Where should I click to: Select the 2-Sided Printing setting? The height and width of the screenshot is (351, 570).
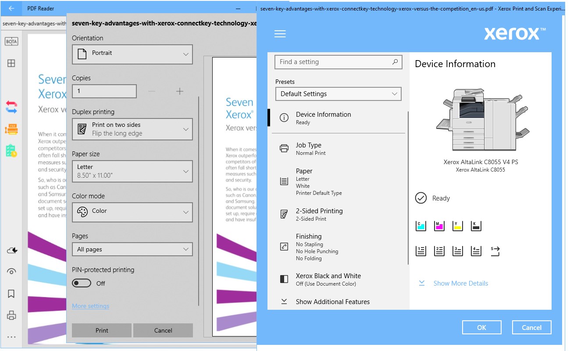[338, 215]
